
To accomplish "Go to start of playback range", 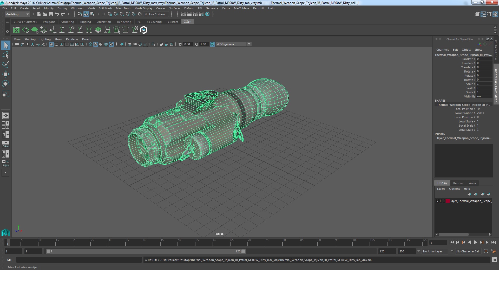I will pyautogui.click(x=451, y=242).
